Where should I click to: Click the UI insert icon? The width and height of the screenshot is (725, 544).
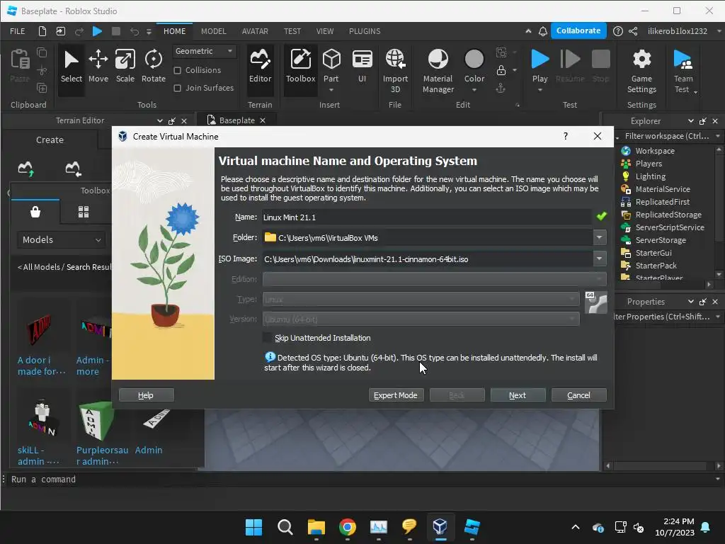click(x=362, y=66)
